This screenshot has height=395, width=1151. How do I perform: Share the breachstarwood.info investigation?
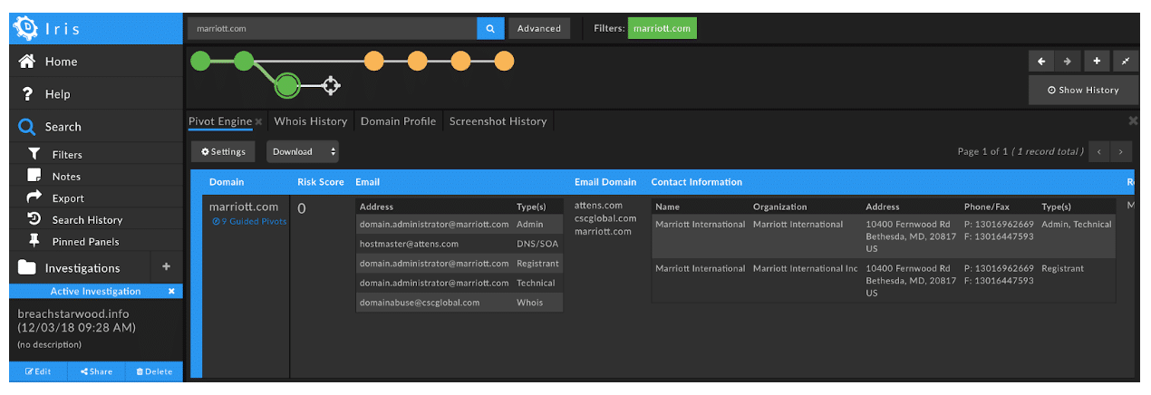point(96,371)
